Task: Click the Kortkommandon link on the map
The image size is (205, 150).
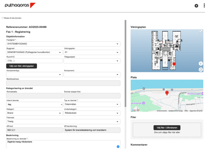Action: (x=162, y=111)
